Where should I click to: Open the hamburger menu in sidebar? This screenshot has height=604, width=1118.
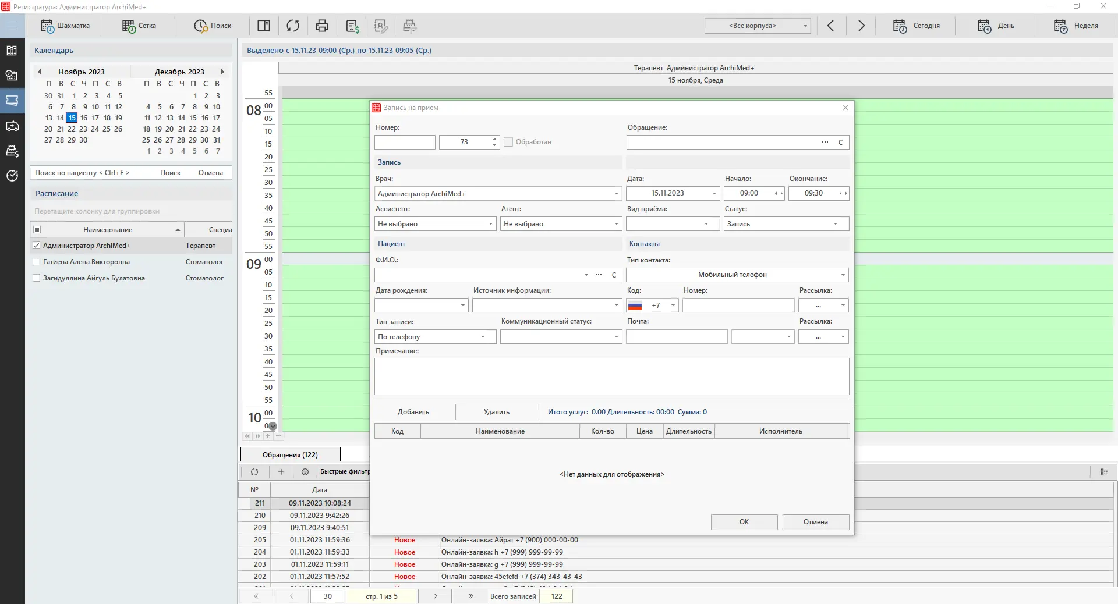(x=12, y=26)
